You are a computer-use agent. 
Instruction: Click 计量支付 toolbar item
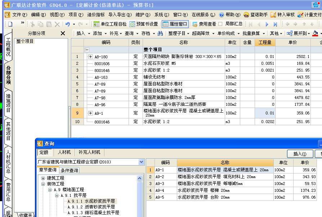pos(309,15)
